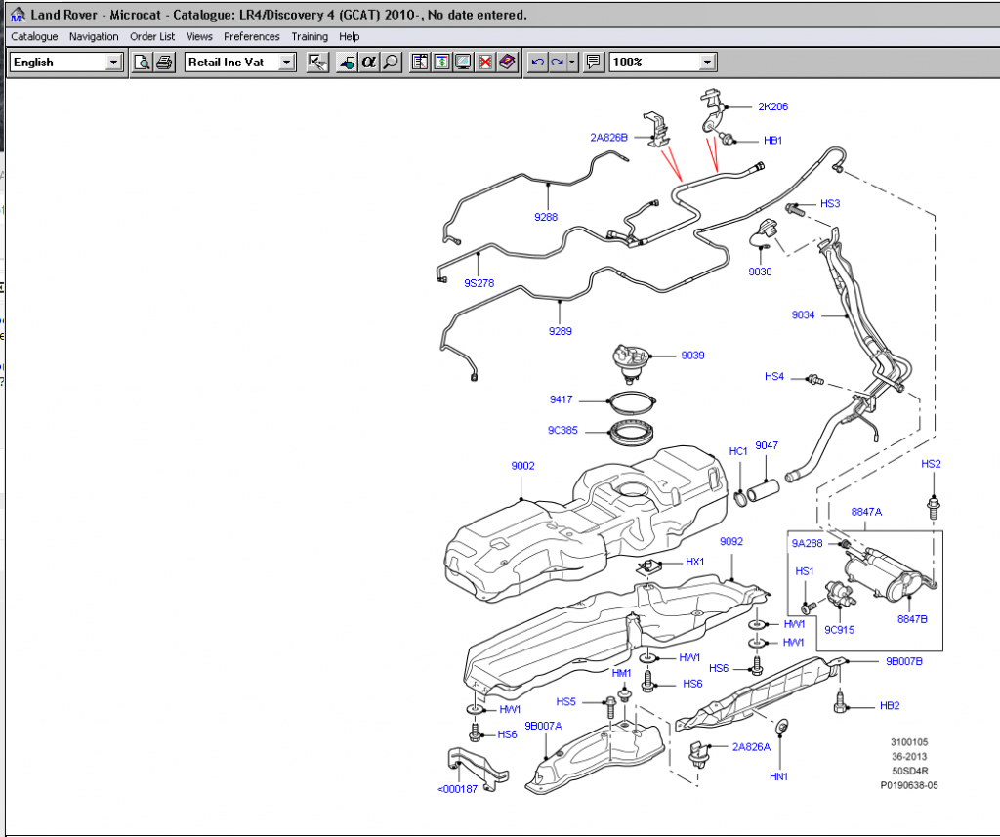
Task: Click the fuel tank drawing in diagram
Action: pos(587,523)
